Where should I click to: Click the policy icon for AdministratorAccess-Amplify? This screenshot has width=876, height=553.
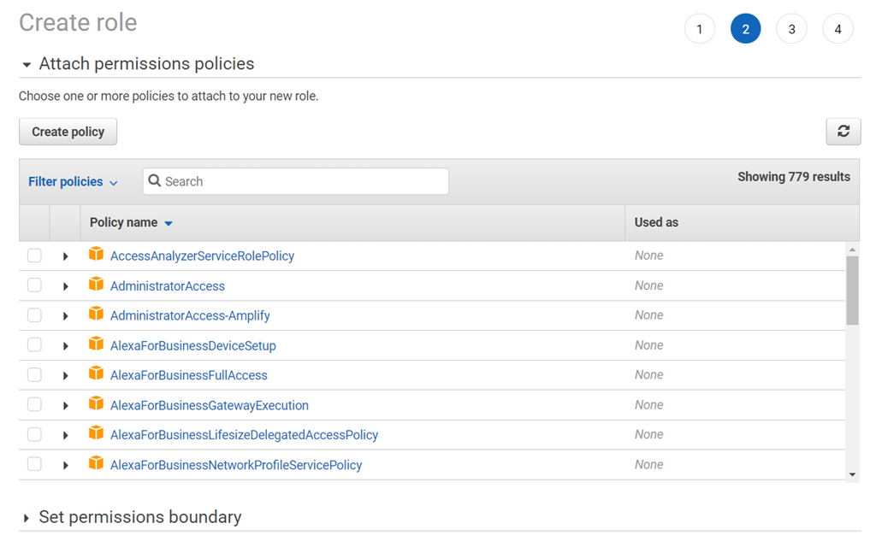coord(96,315)
